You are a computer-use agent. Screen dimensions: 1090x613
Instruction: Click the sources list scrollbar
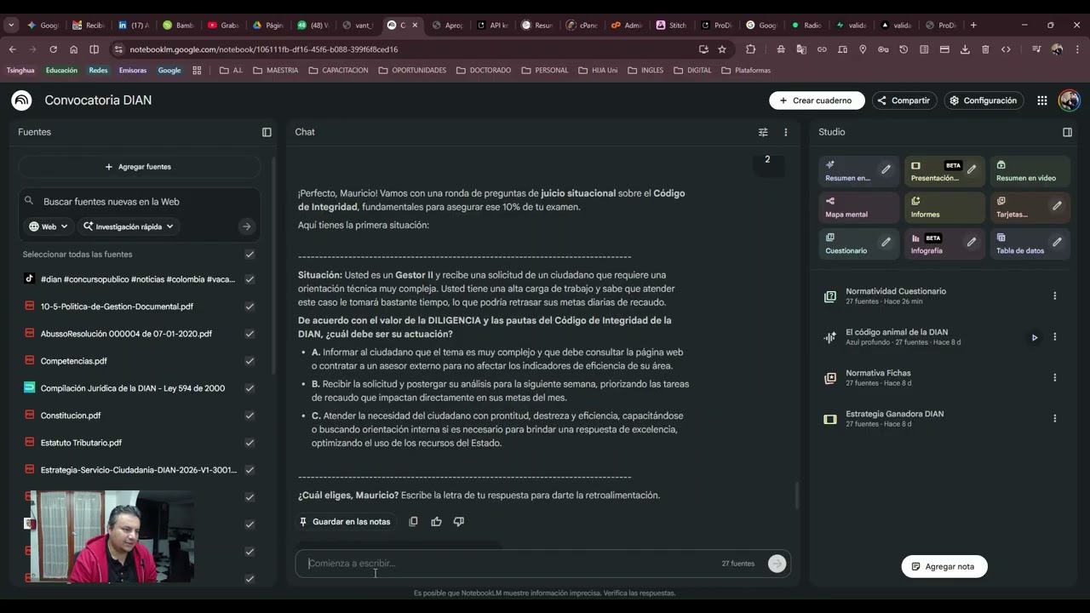pos(273,264)
